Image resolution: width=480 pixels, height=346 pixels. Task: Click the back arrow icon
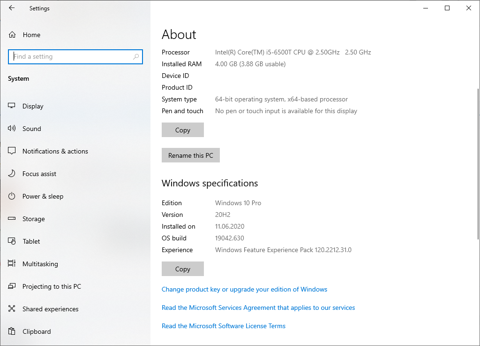pos(12,8)
